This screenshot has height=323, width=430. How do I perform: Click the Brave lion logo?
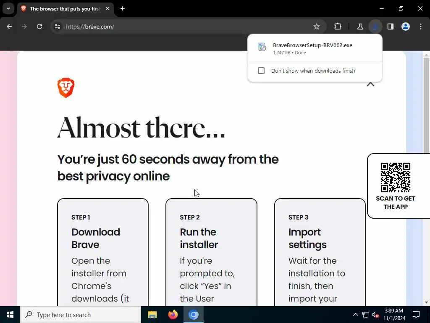(x=66, y=88)
